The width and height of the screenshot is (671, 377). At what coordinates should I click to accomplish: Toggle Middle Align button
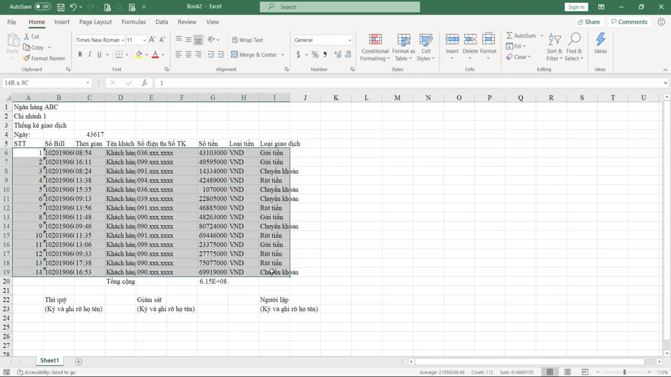[188, 40]
